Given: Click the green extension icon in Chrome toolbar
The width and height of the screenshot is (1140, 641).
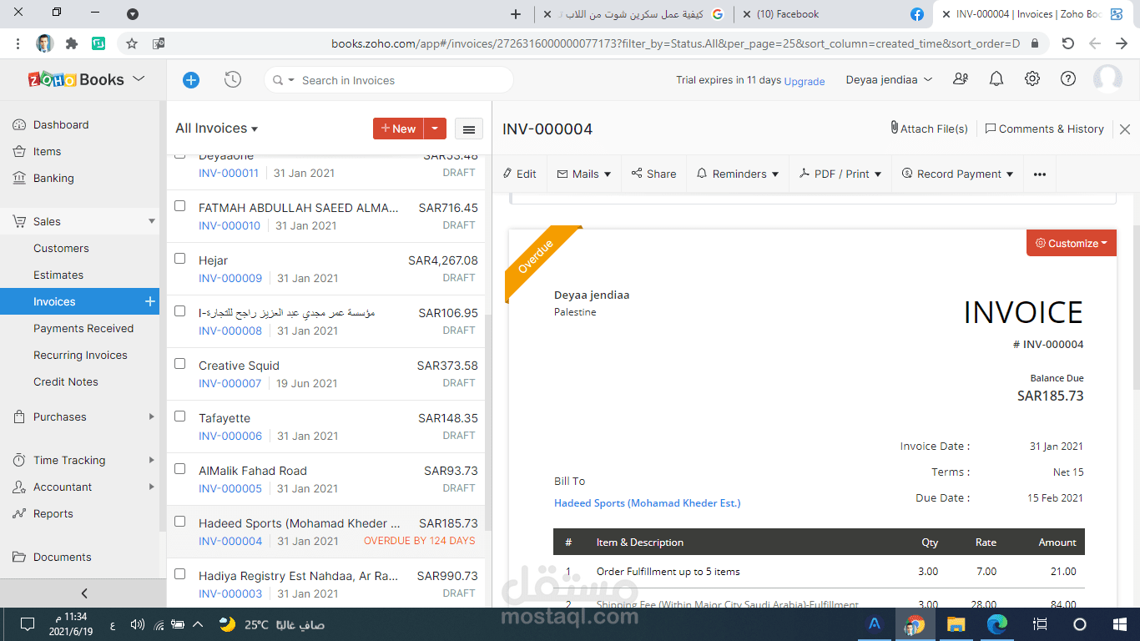Looking at the screenshot, I should coord(98,43).
